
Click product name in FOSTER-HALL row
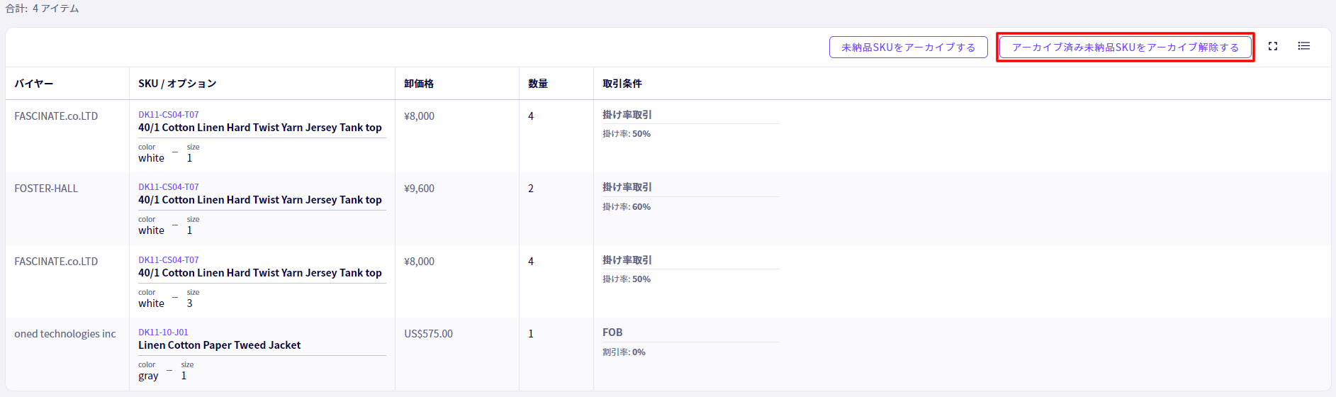click(260, 200)
